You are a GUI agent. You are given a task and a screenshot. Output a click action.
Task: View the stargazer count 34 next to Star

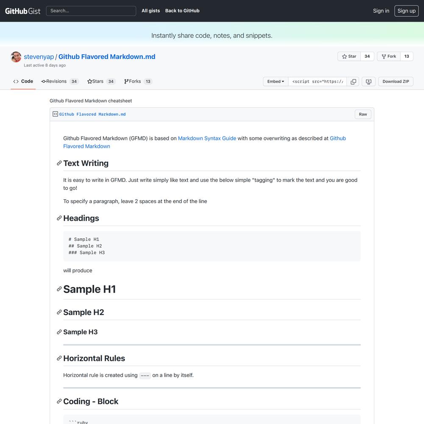coord(367,56)
